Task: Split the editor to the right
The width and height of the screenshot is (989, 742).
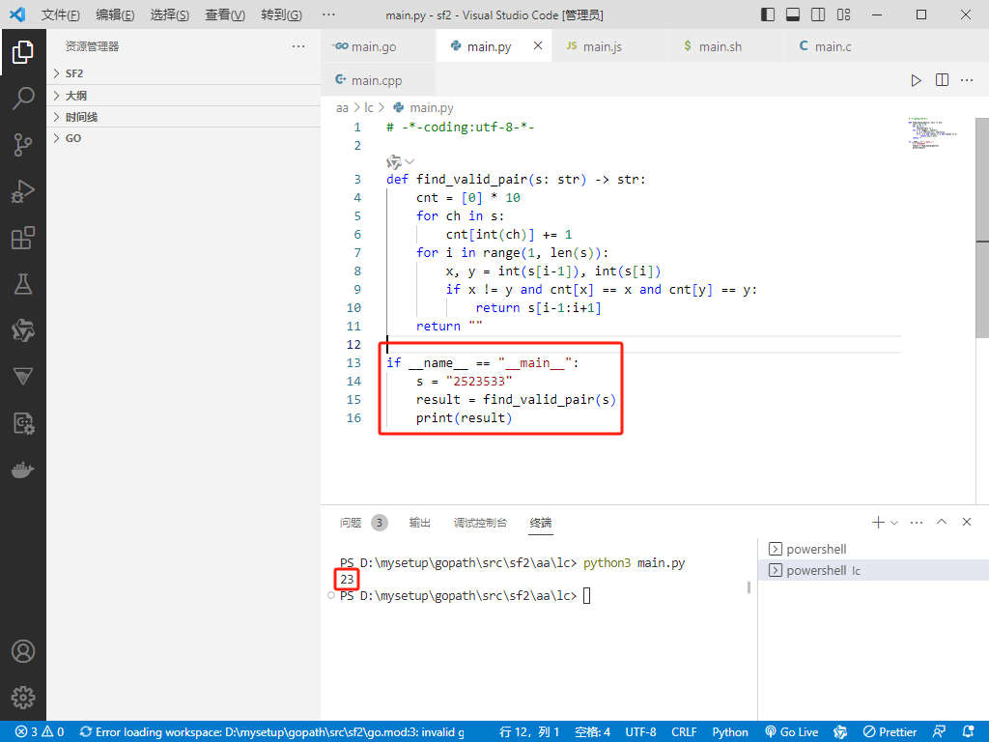Action: click(942, 80)
